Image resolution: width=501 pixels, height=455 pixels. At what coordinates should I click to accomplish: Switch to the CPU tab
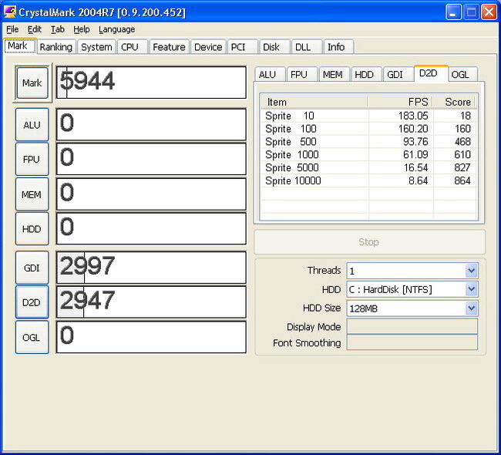tap(132, 47)
